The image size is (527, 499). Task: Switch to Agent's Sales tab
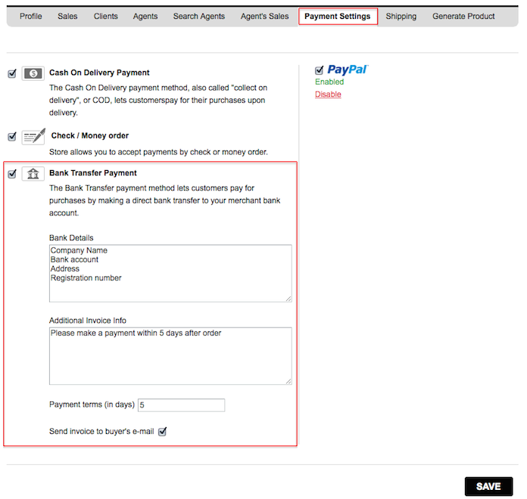tap(264, 16)
